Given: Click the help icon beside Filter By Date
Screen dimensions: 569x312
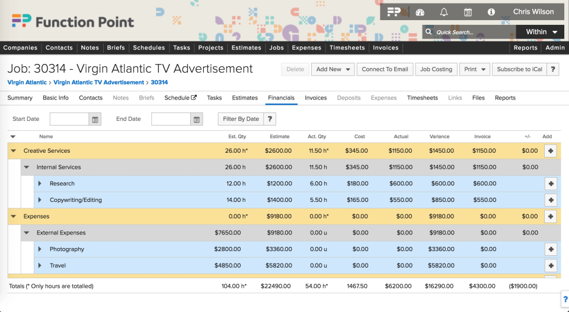Looking at the screenshot, I should 270,119.
